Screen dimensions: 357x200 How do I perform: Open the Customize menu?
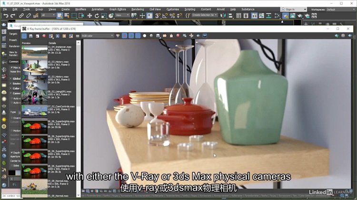173,10
